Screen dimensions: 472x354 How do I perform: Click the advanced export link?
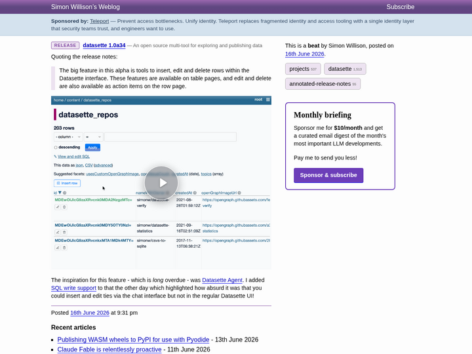click(x=104, y=165)
